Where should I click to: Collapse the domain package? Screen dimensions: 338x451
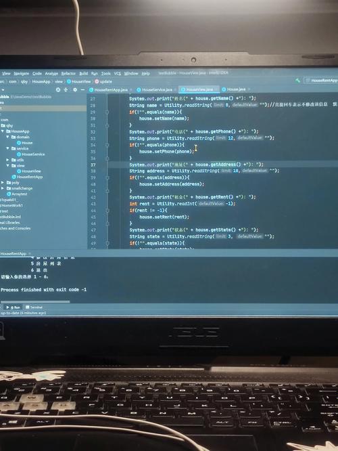[7, 137]
